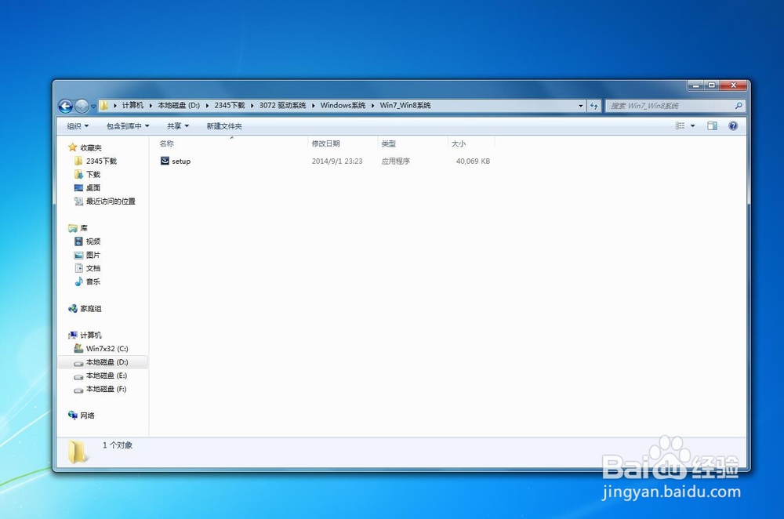Open 本地磁盘 (F:) drive
The height and width of the screenshot is (519, 784).
[106, 389]
